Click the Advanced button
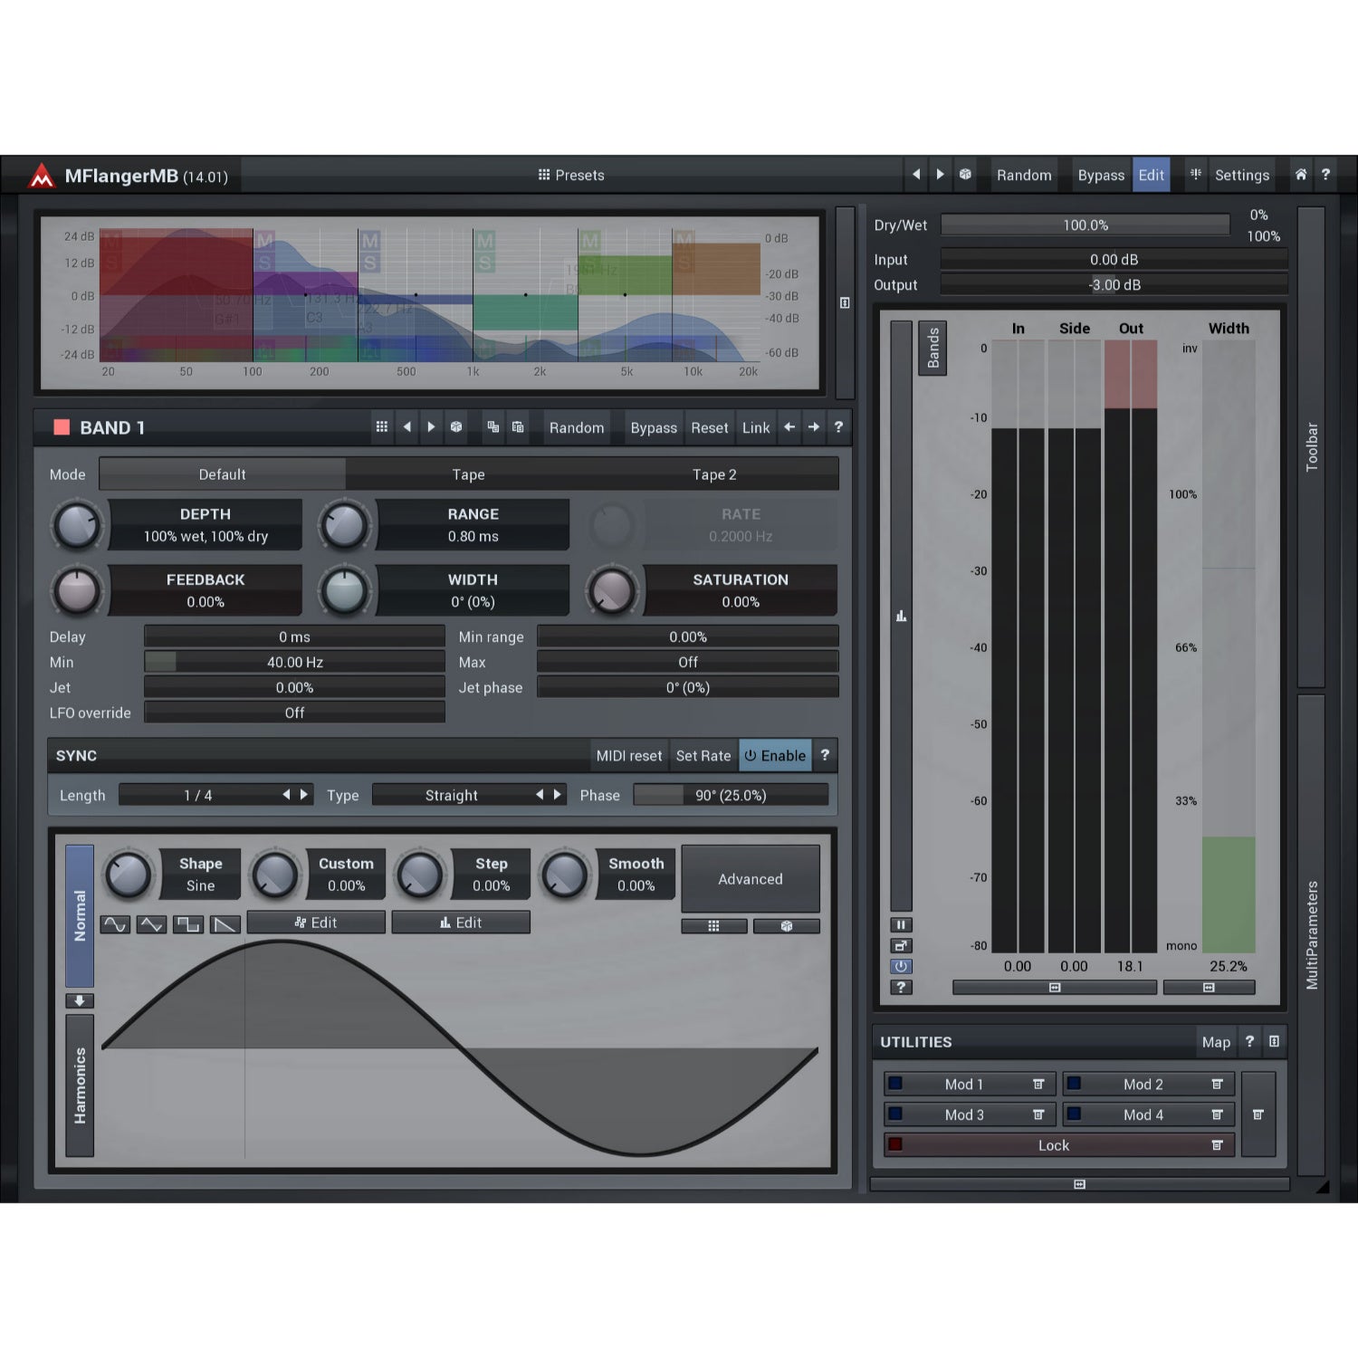The height and width of the screenshot is (1358, 1358). pos(751,879)
